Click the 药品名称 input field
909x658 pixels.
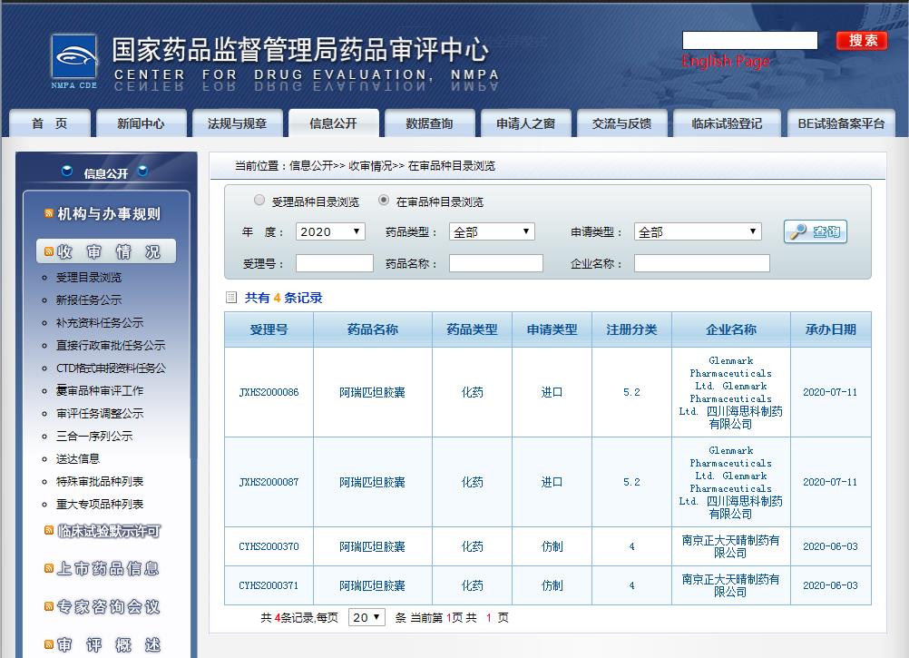pyautogui.click(x=495, y=263)
